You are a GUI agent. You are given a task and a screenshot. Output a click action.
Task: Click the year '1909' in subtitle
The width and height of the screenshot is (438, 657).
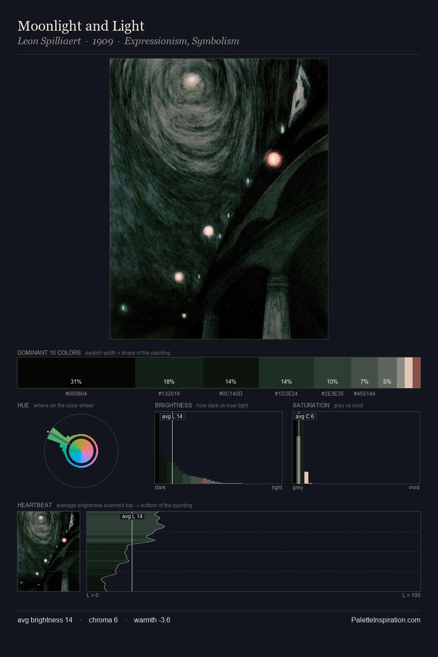coord(102,41)
